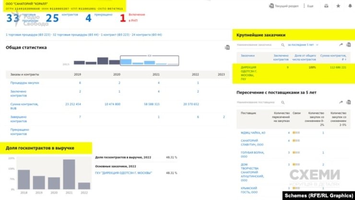Image resolution: width=355 pixels, height=200 pixels.
Task: Export the Общая статистика table
Action: tap(227, 47)
